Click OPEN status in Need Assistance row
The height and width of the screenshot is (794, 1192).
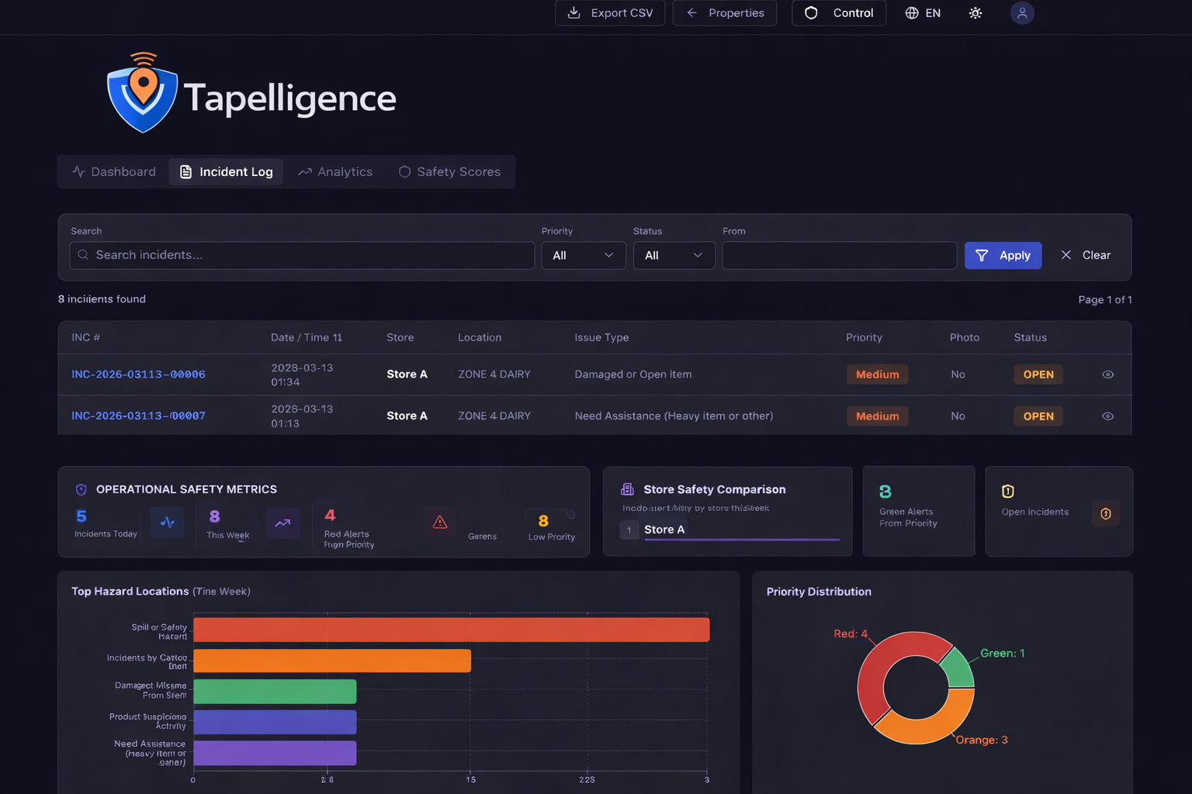1038,416
